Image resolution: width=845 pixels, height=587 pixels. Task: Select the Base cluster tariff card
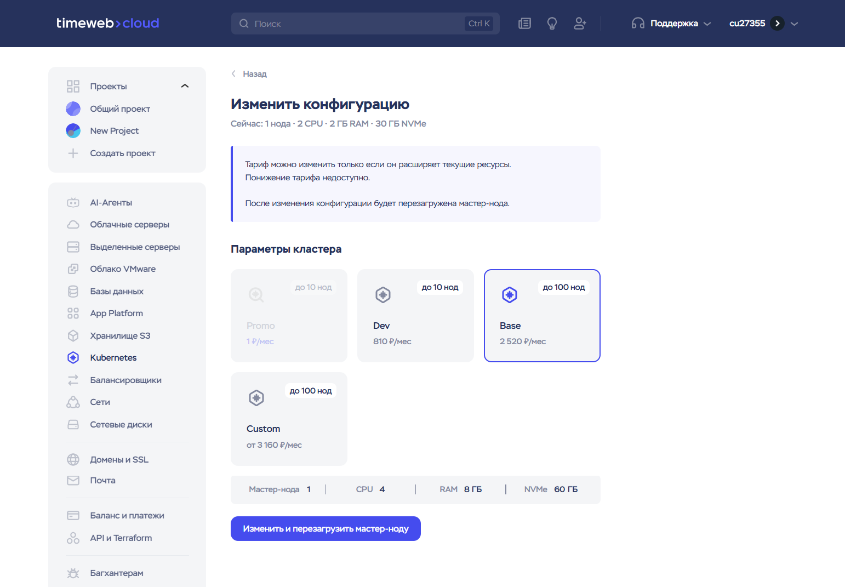[x=542, y=316]
